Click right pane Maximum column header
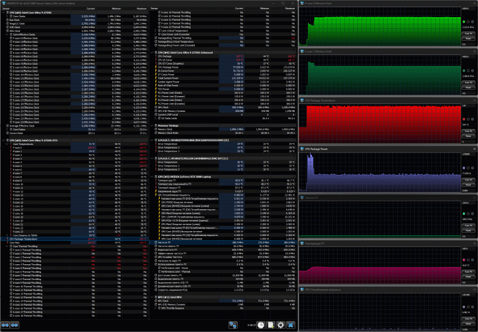The height and width of the screenshot is (332, 478). coord(283,9)
